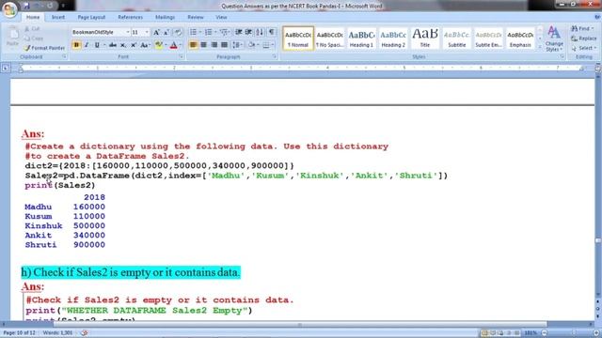602x338 pixels.
Task: Click Bullets list icon
Action: 193,32
